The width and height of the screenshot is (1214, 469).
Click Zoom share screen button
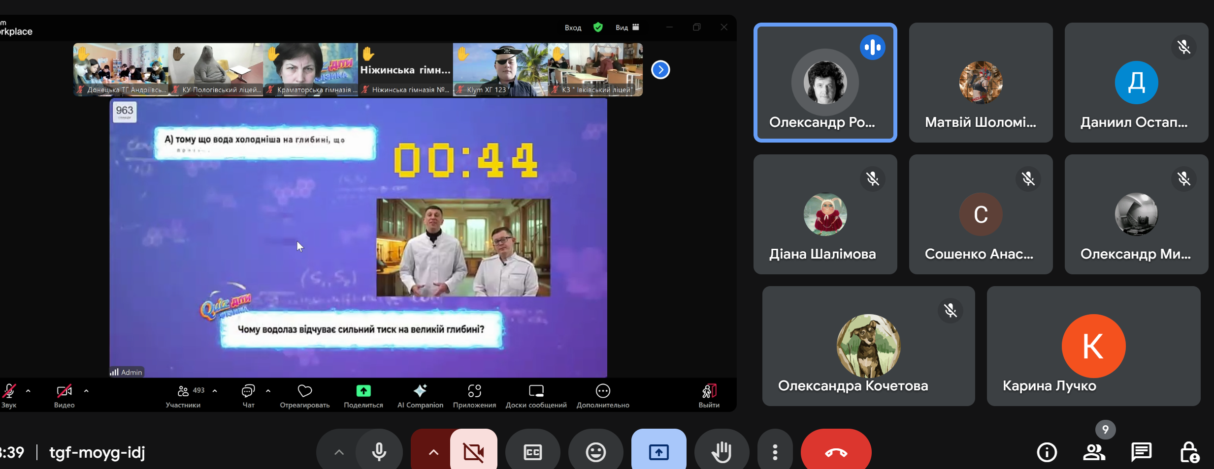pyautogui.click(x=363, y=396)
